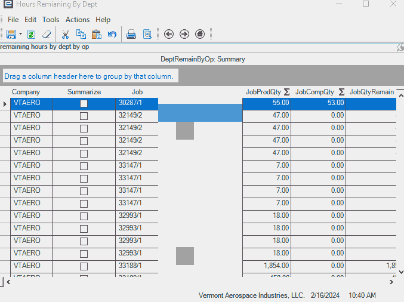Toggle Summarize checkbox for second 32149/2 row
This screenshot has width=404, height=302.
pos(84,128)
